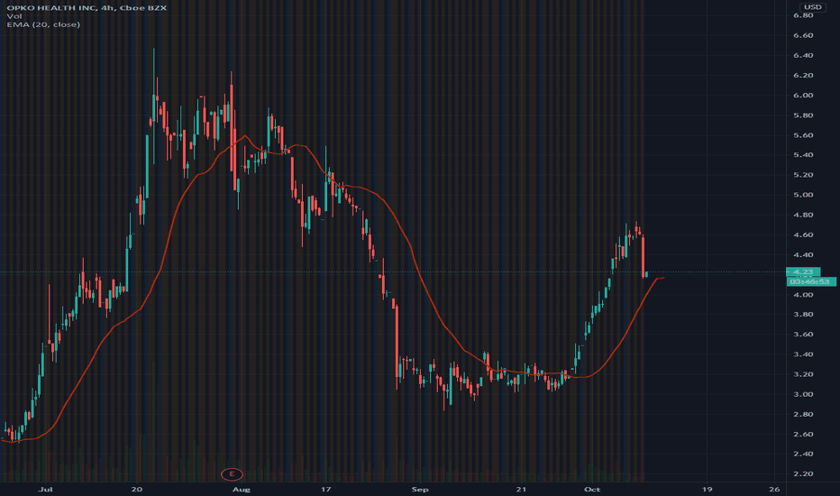Click the 4.80 price axis label

point(803,215)
